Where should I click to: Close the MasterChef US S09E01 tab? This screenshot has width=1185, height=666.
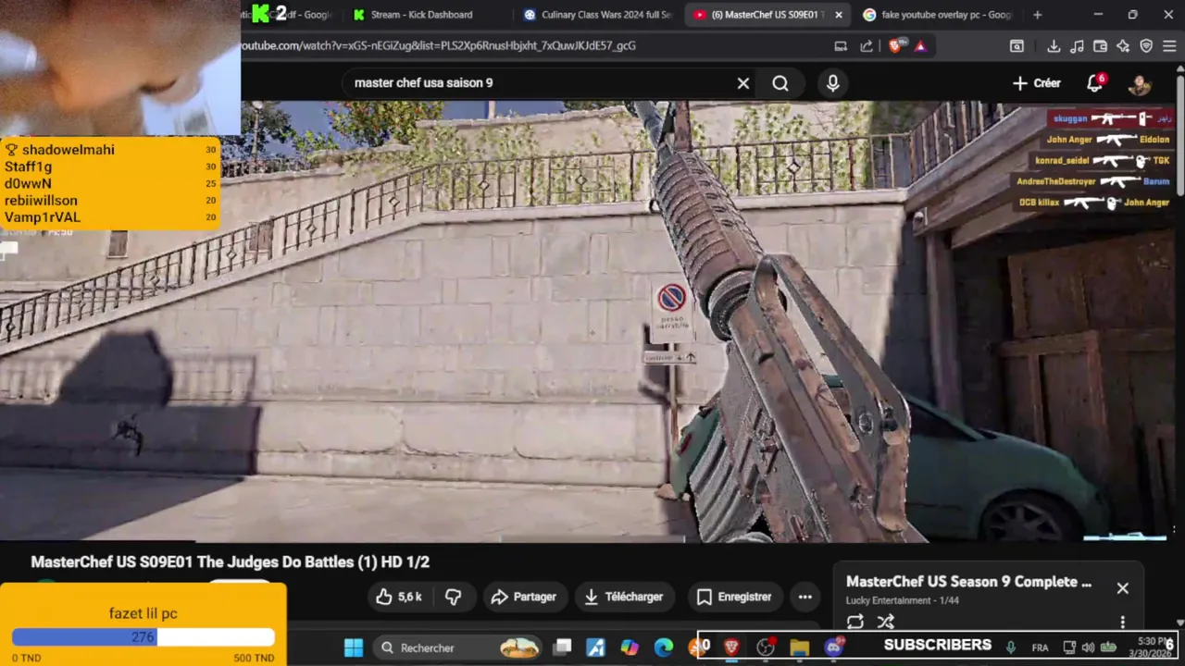(839, 15)
